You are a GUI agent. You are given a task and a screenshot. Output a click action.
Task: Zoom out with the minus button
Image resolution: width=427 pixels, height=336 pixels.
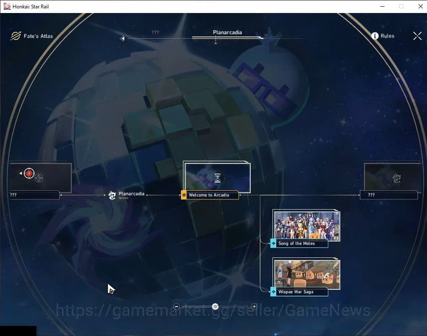pyautogui.click(x=177, y=307)
